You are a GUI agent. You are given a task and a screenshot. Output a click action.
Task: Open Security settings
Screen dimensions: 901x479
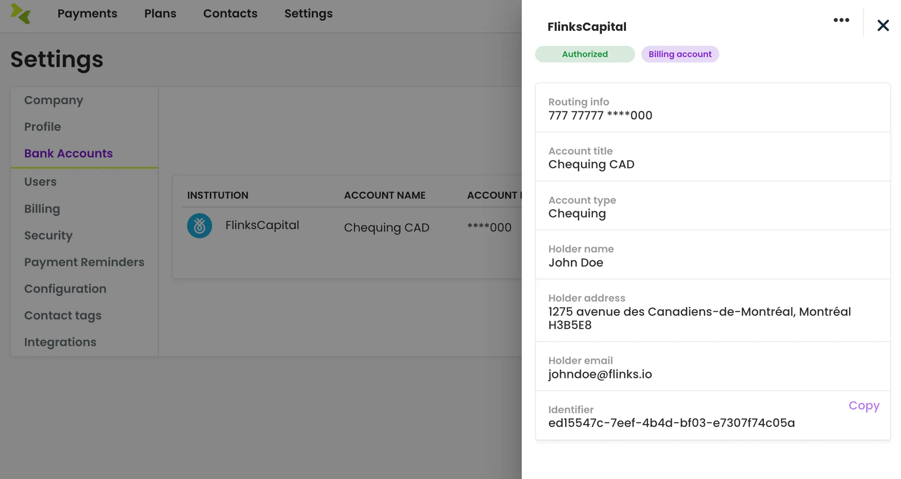[48, 235]
